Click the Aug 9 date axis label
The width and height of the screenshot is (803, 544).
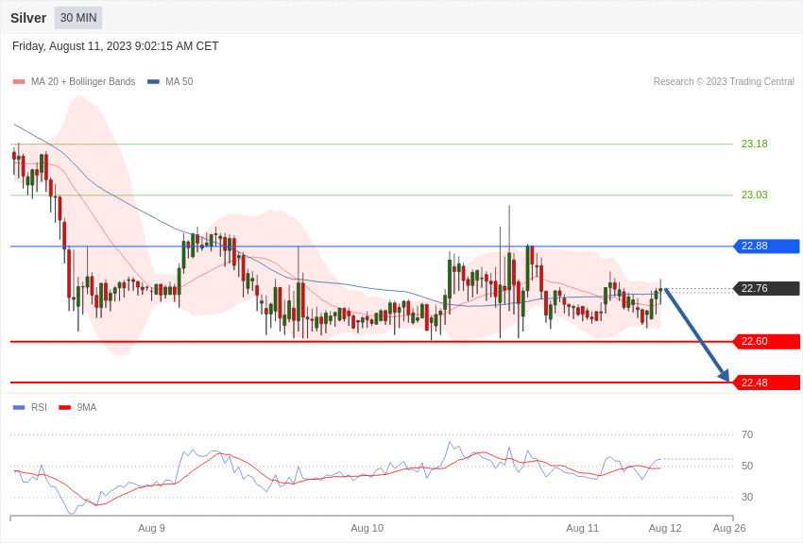click(151, 528)
